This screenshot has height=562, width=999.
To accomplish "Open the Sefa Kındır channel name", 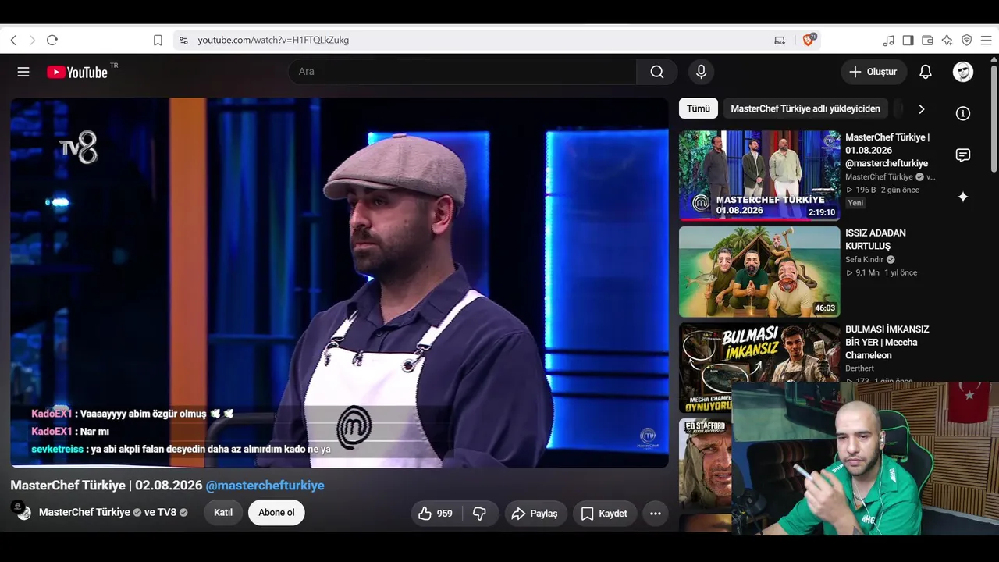I will [x=865, y=260].
